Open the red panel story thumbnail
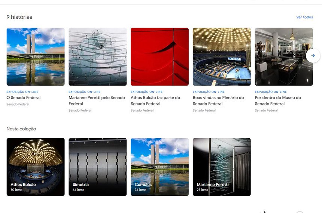 [x=160, y=57]
